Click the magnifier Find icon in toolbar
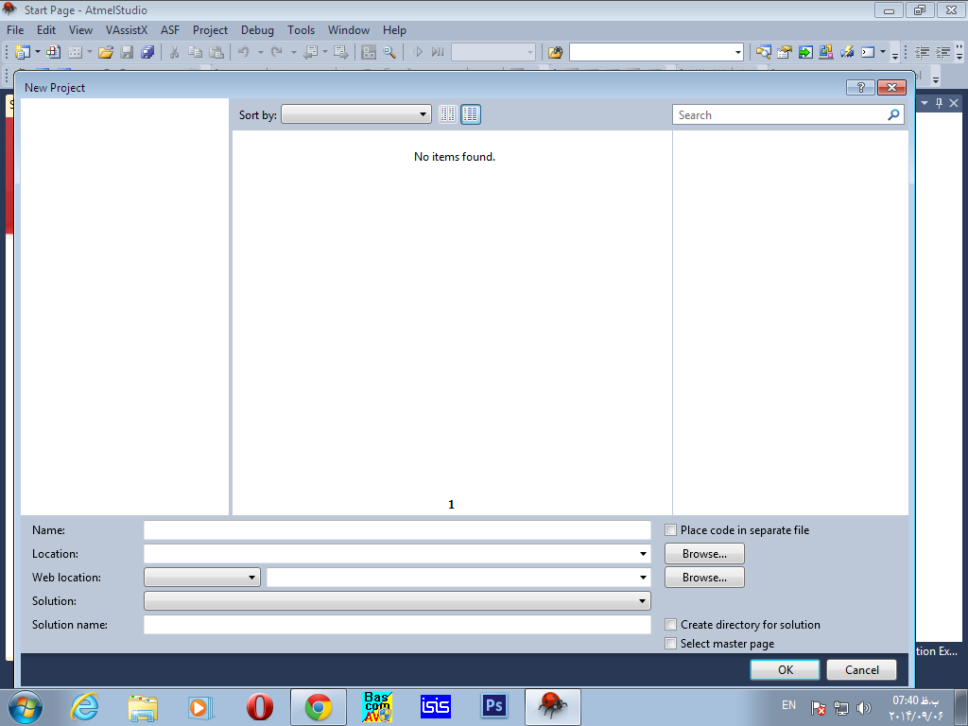 coord(389,53)
